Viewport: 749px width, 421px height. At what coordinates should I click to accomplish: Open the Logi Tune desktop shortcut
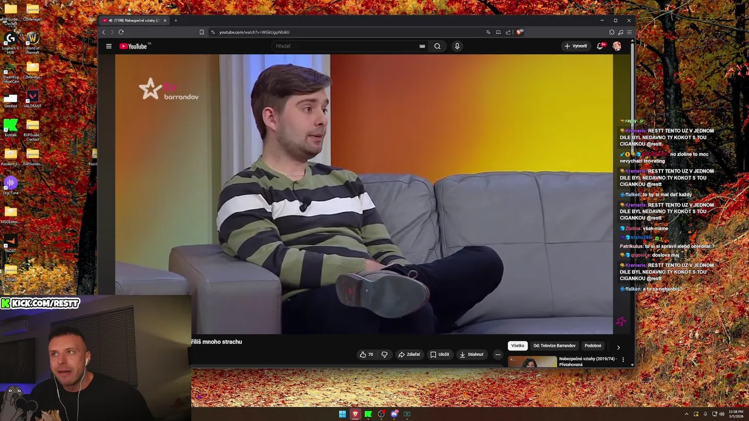[x=11, y=186]
